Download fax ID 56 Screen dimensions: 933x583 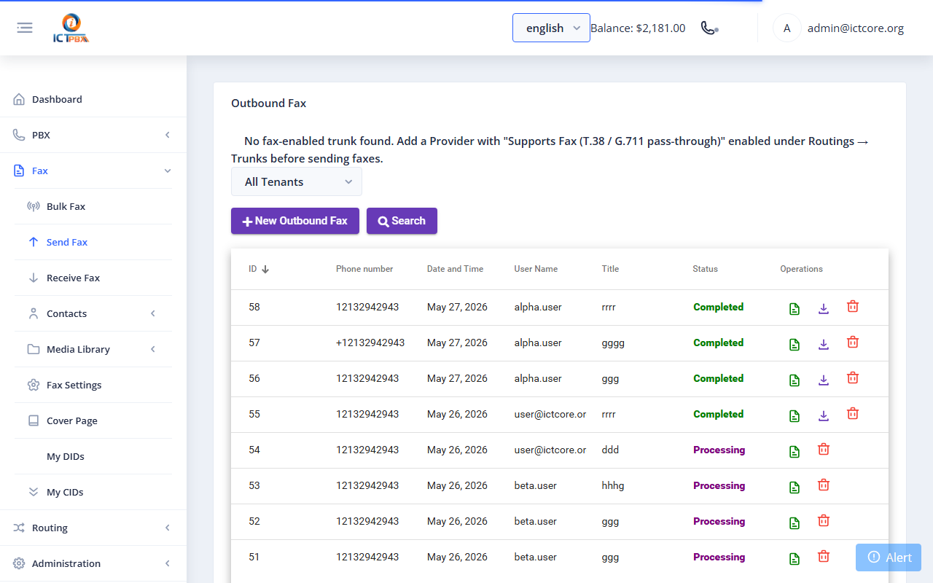click(824, 380)
